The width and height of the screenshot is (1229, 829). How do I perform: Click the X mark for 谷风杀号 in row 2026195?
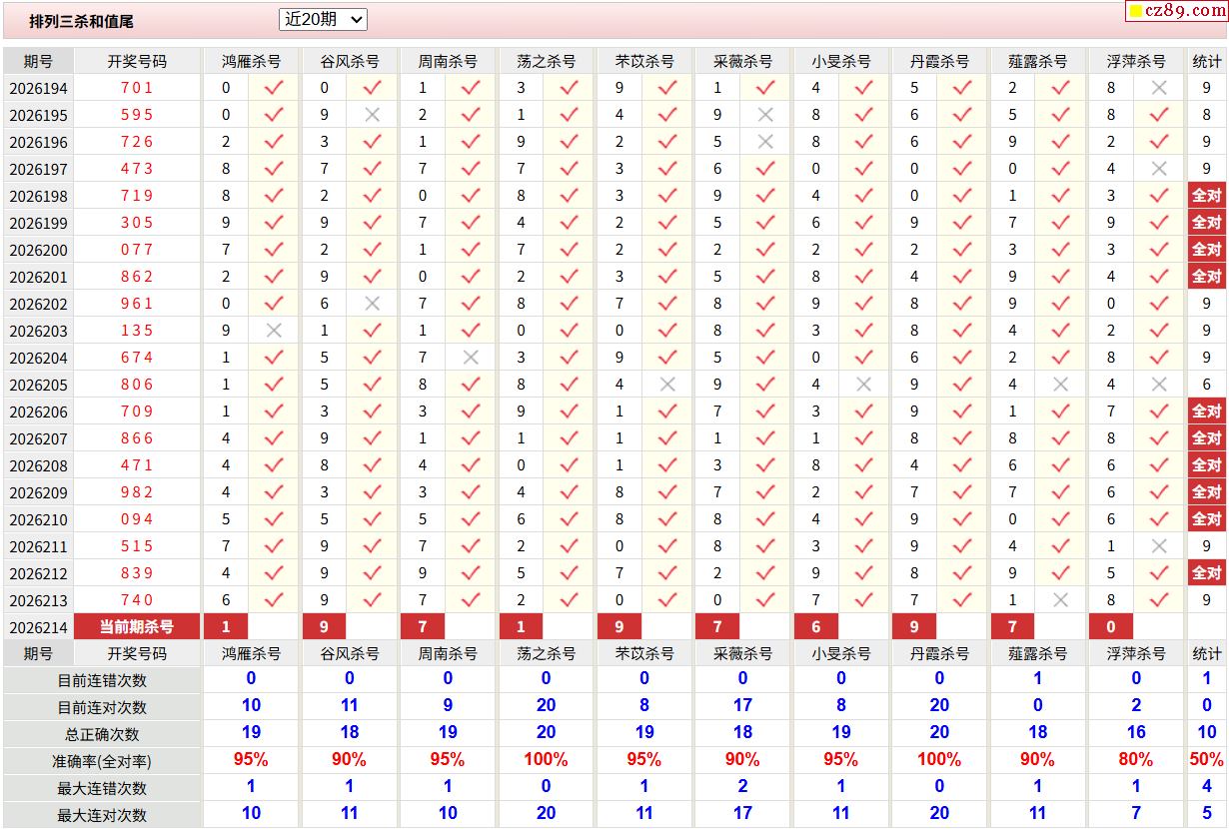[x=373, y=115]
